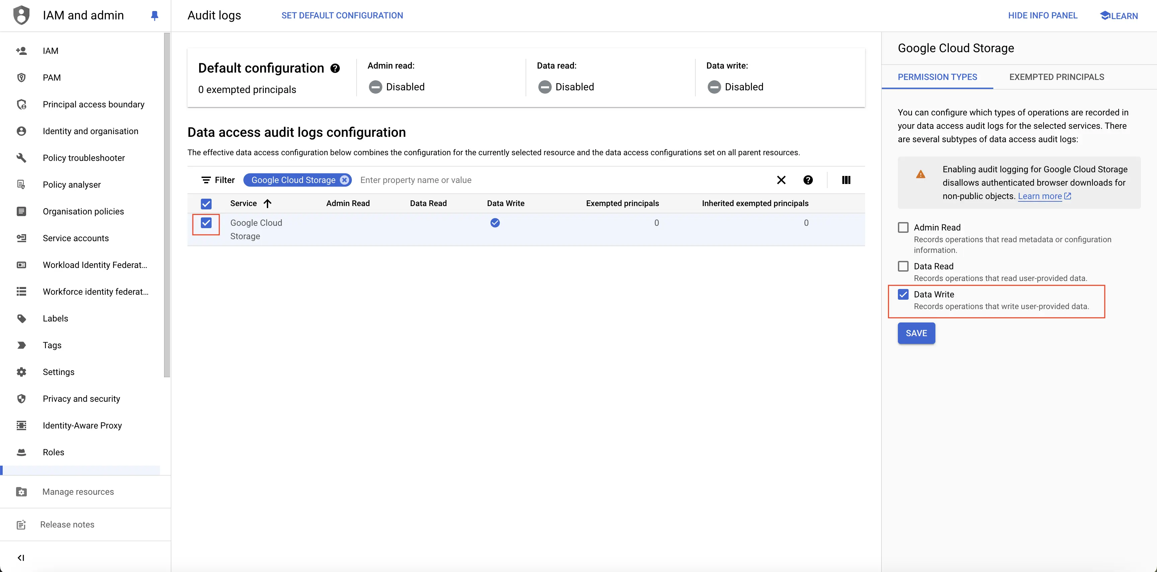Click the Default configuration help icon
1157x572 pixels.
335,68
